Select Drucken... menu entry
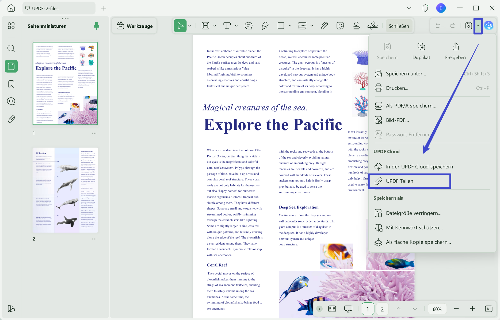The image size is (500, 320). pos(432,88)
